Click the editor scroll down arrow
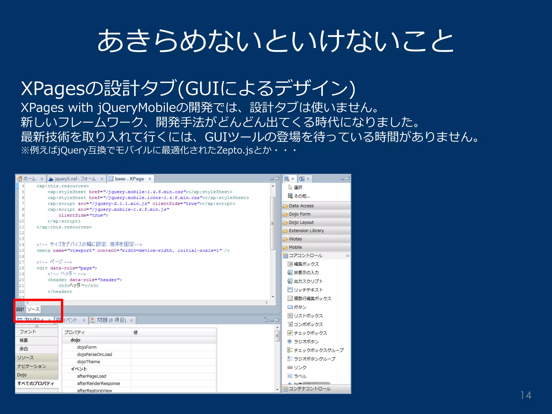This screenshot has height=414, width=552. (273, 297)
